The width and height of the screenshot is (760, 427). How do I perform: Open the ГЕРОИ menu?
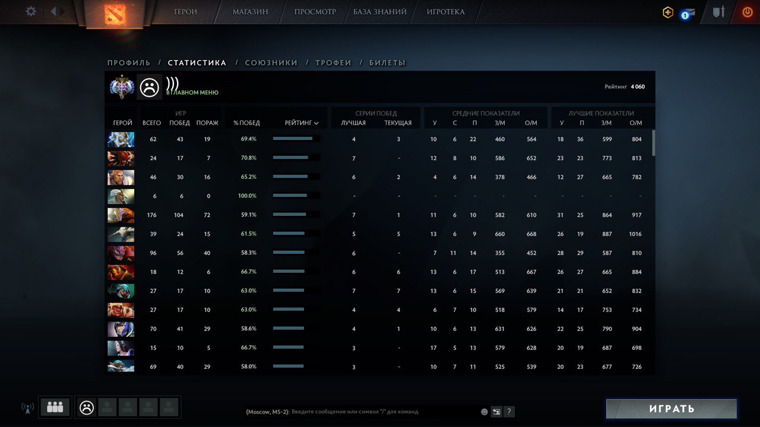(x=185, y=12)
